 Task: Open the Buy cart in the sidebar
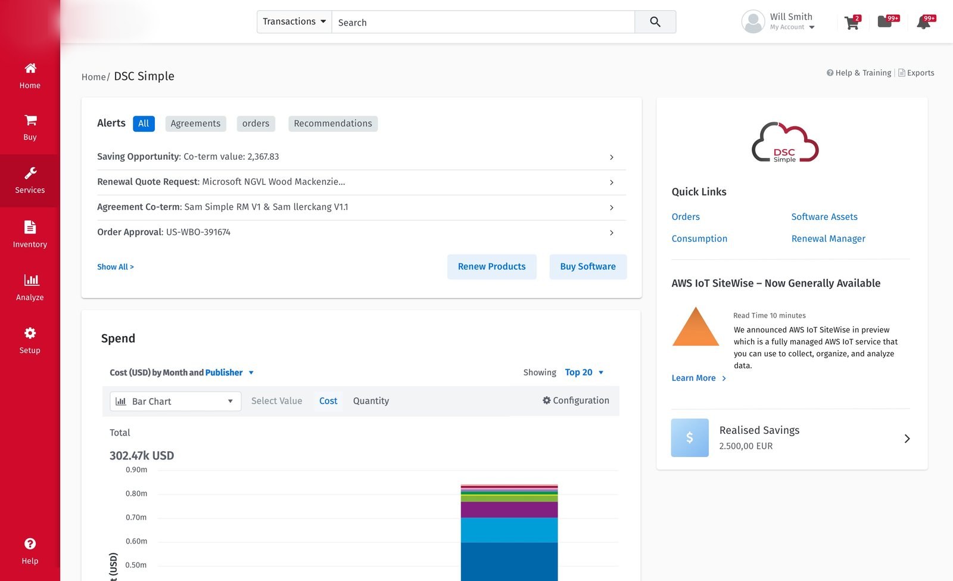(30, 120)
